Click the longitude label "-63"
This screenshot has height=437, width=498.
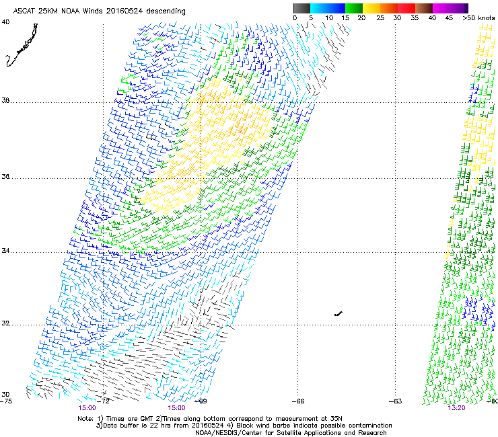click(x=396, y=401)
